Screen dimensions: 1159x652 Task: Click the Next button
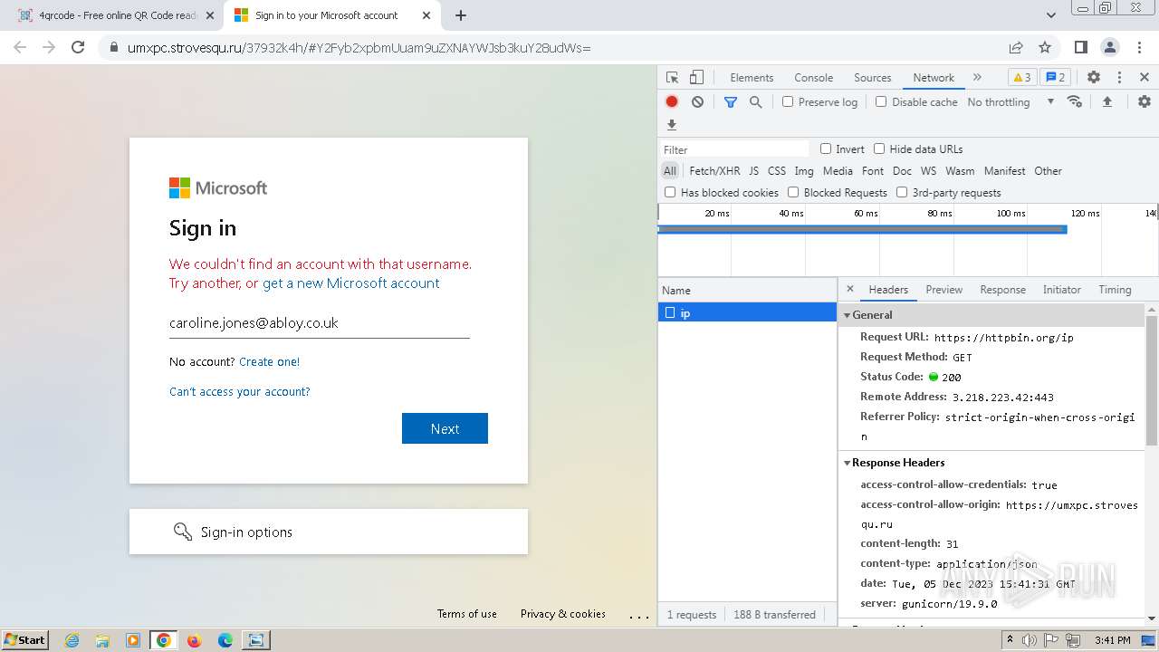point(445,428)
